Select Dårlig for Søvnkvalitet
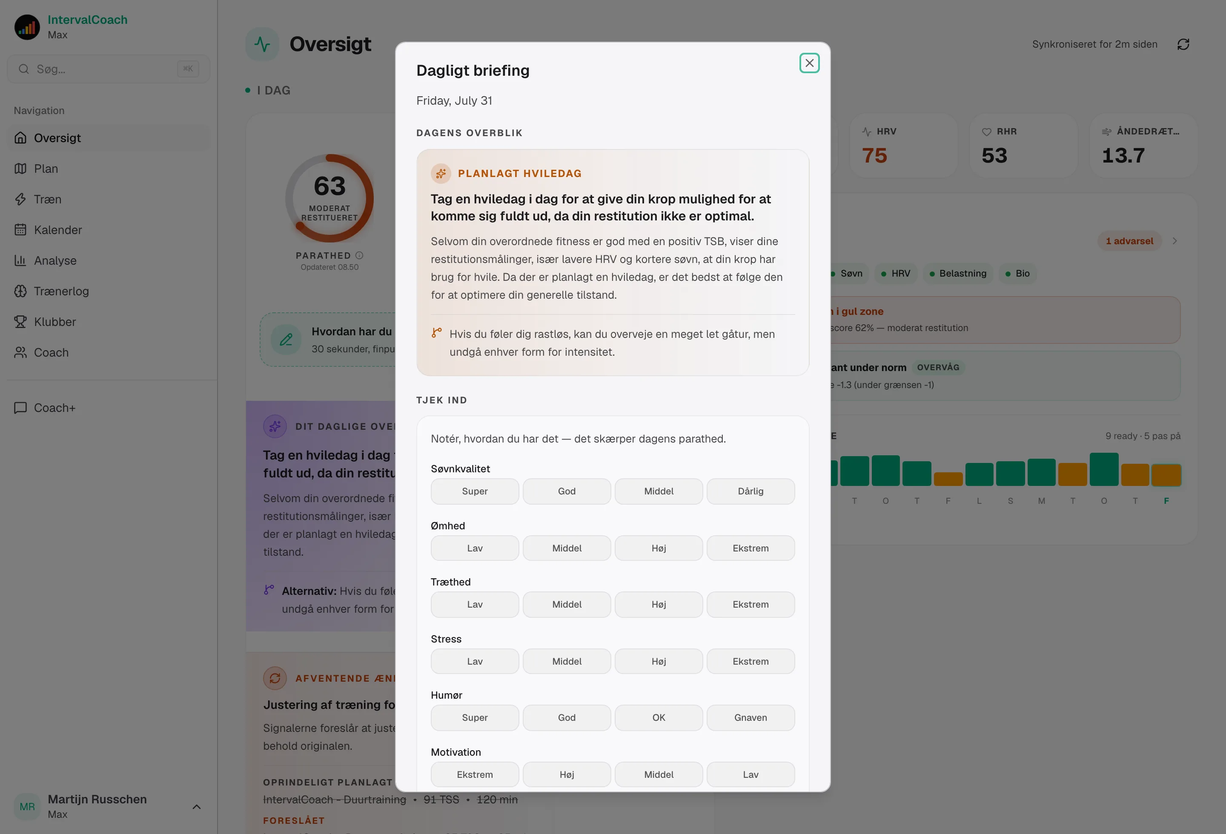This screenshot has height=834, width=1226. click(750, 491)
